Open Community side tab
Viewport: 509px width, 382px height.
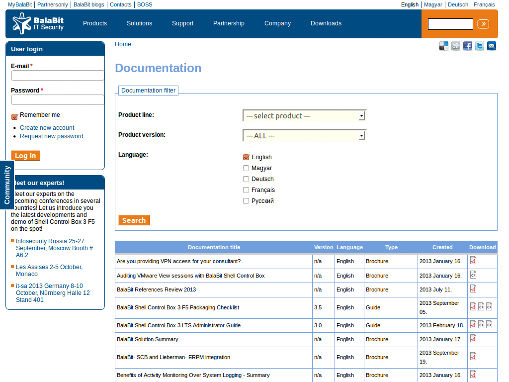click(x=7, y=185)
